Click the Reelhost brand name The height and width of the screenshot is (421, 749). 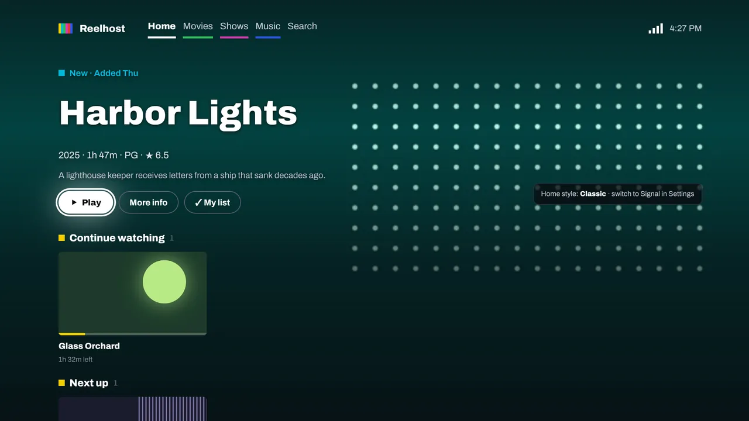(102, 28)
